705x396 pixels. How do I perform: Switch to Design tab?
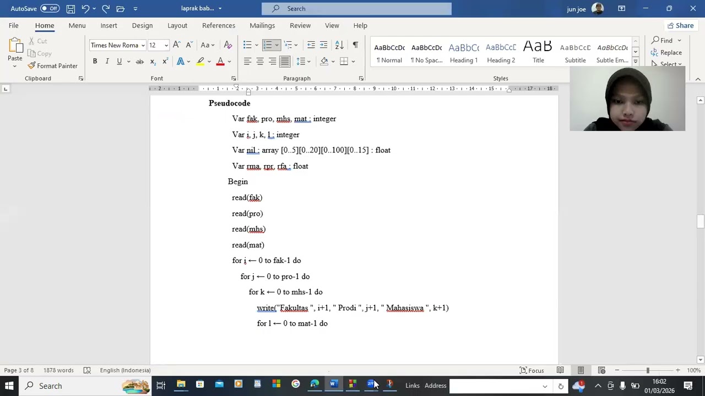pyautogui.click(x=142, y=25)
